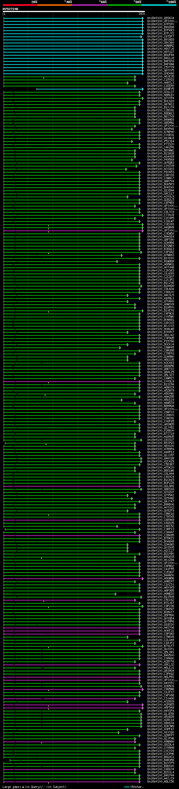Open hit UniRef100_A5USI9
This screenshot has height=789, width=179.
[161, 400]
